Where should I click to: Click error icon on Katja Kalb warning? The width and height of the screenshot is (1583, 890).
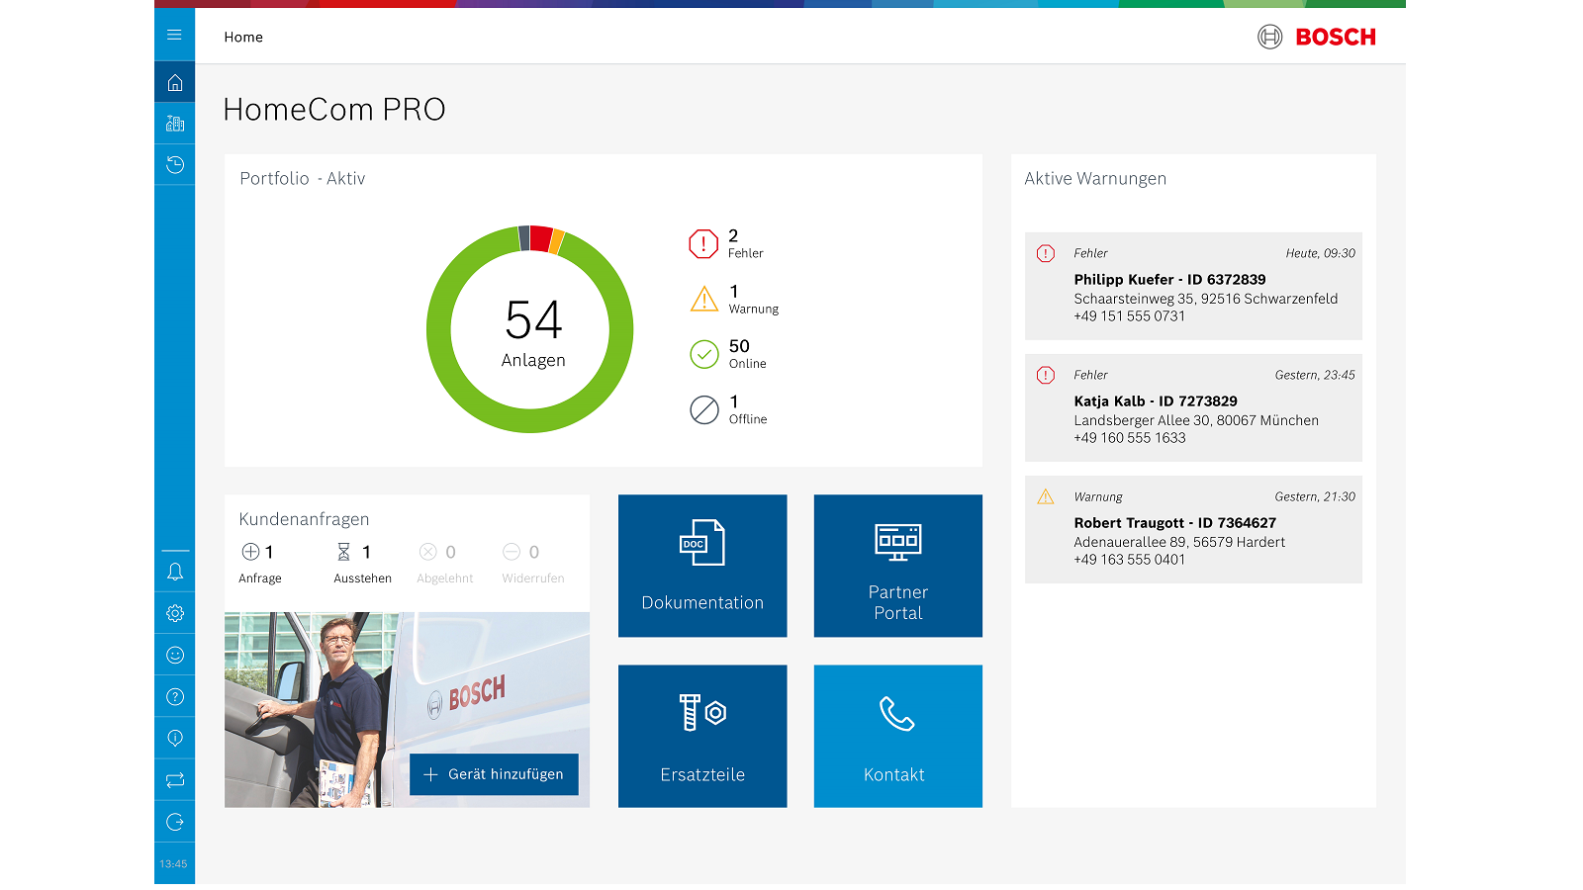(x=1045, y=375)
